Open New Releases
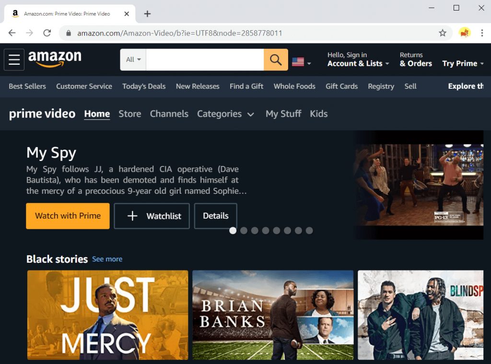 [x=198, y=86]
